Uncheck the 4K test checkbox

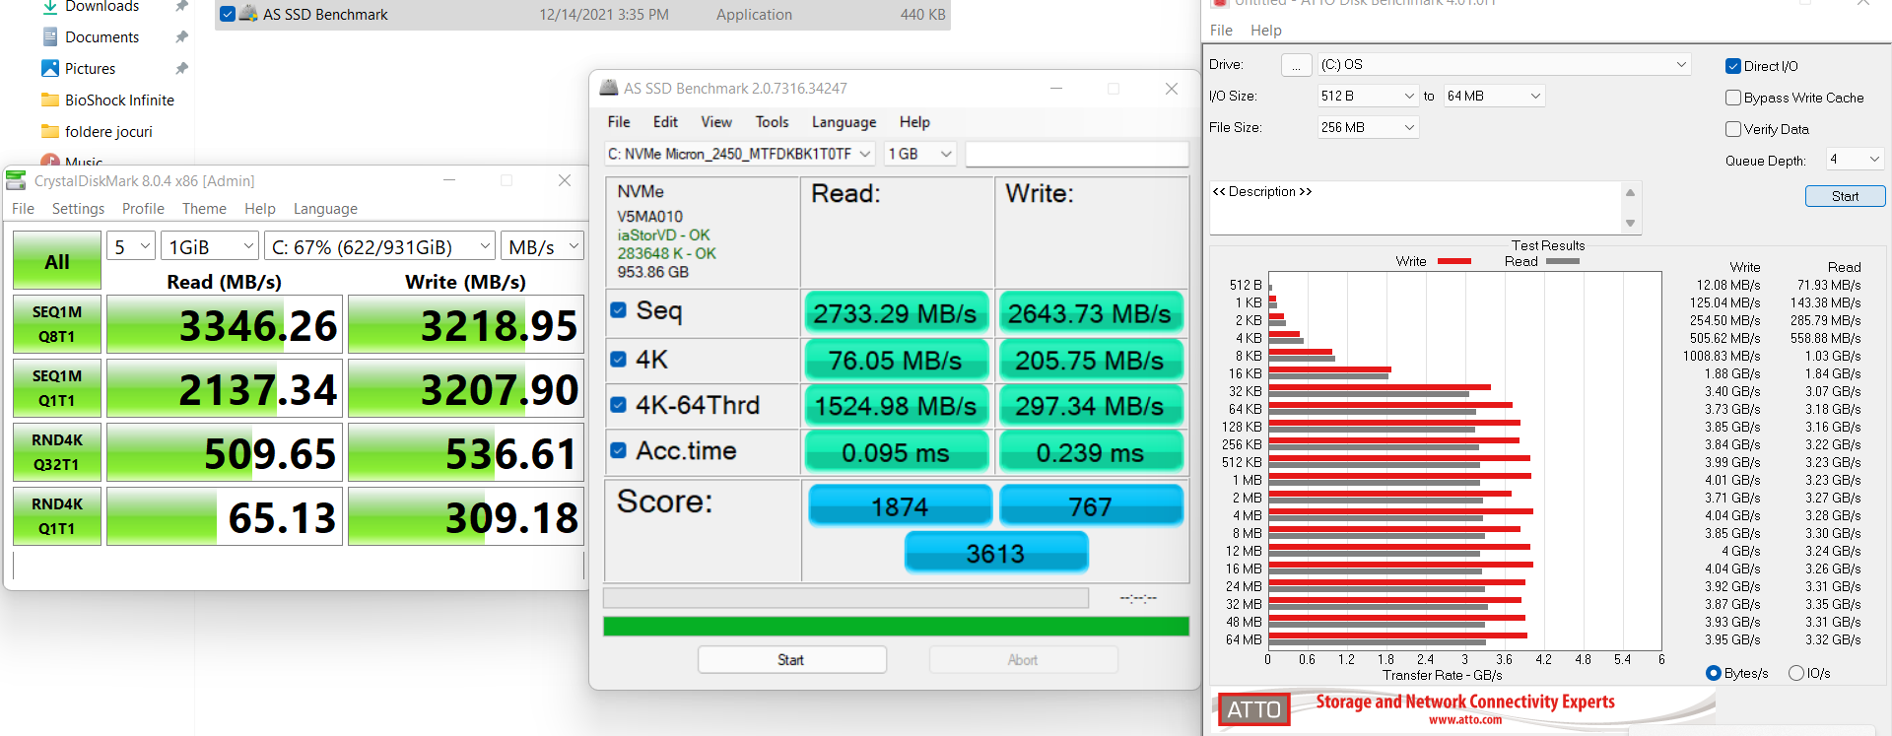coord(618,359)
